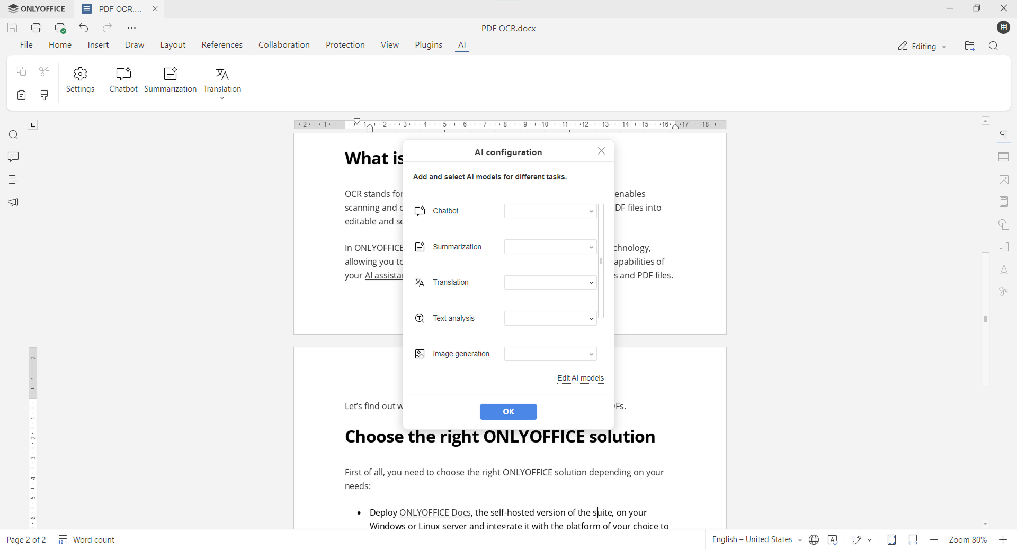Undo the last action

coord(84,28)
